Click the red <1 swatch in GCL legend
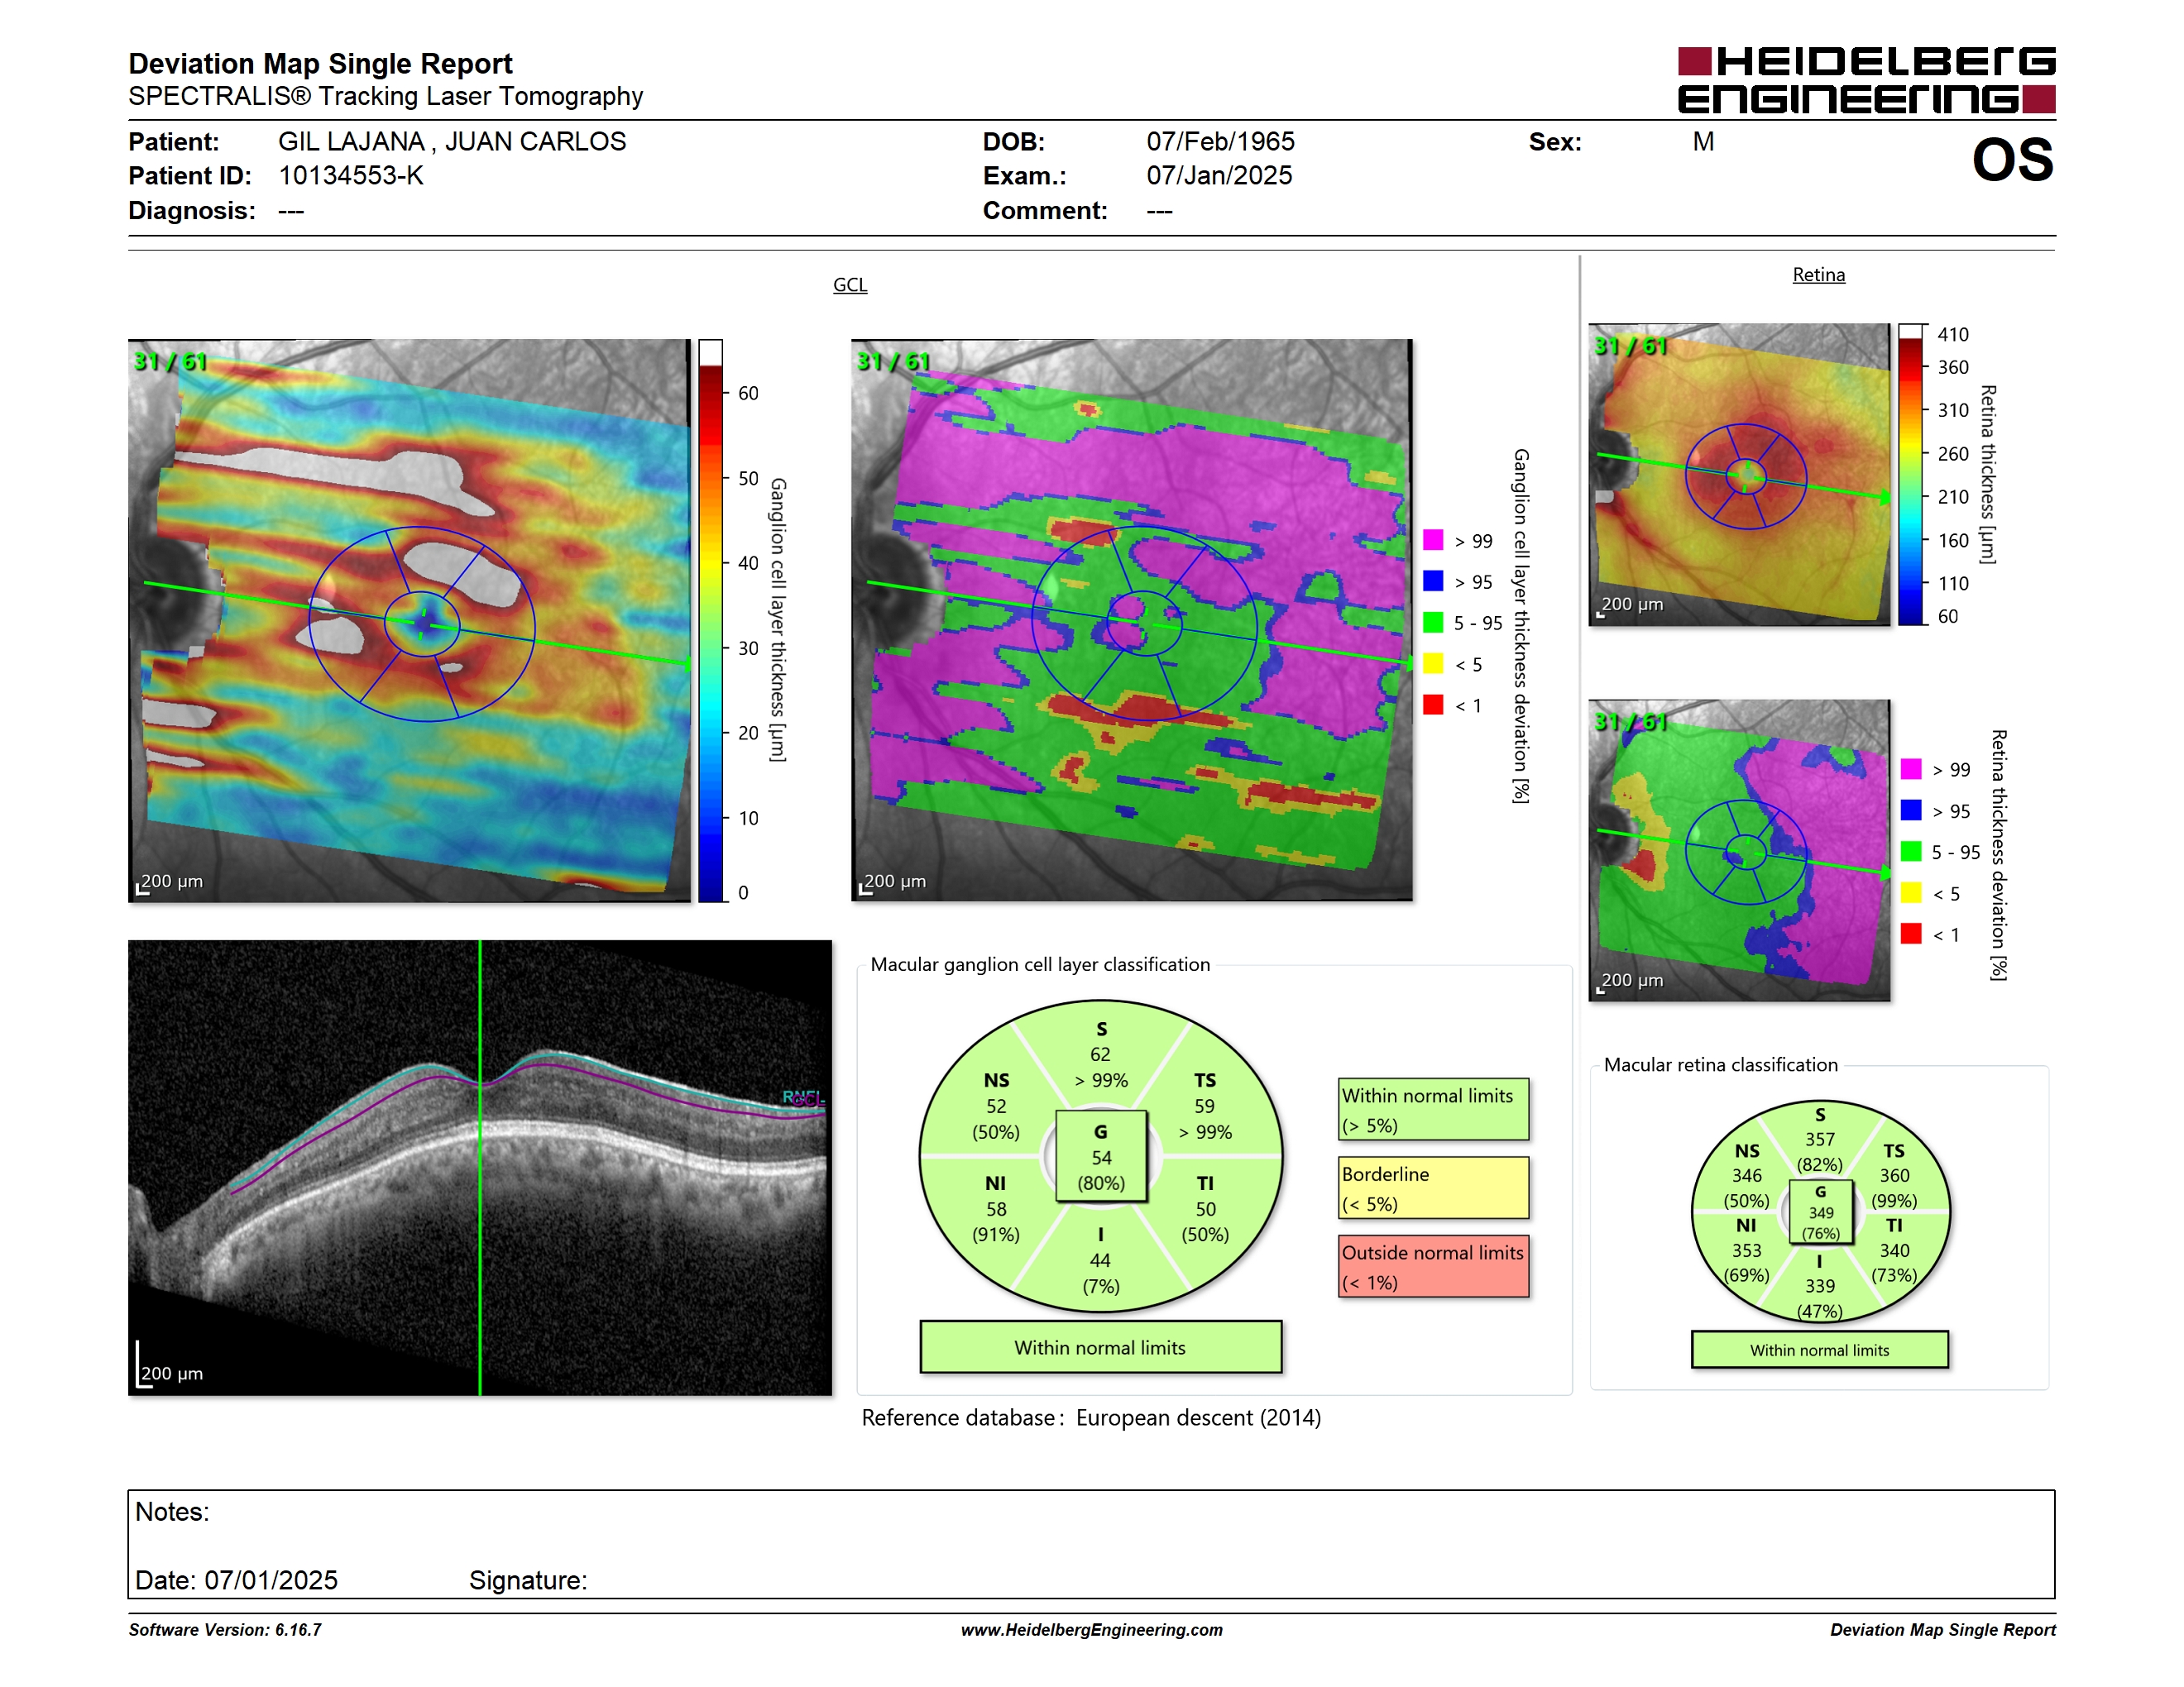Viewport: 2184px width, 1687px height. (x=1433, y=705)
